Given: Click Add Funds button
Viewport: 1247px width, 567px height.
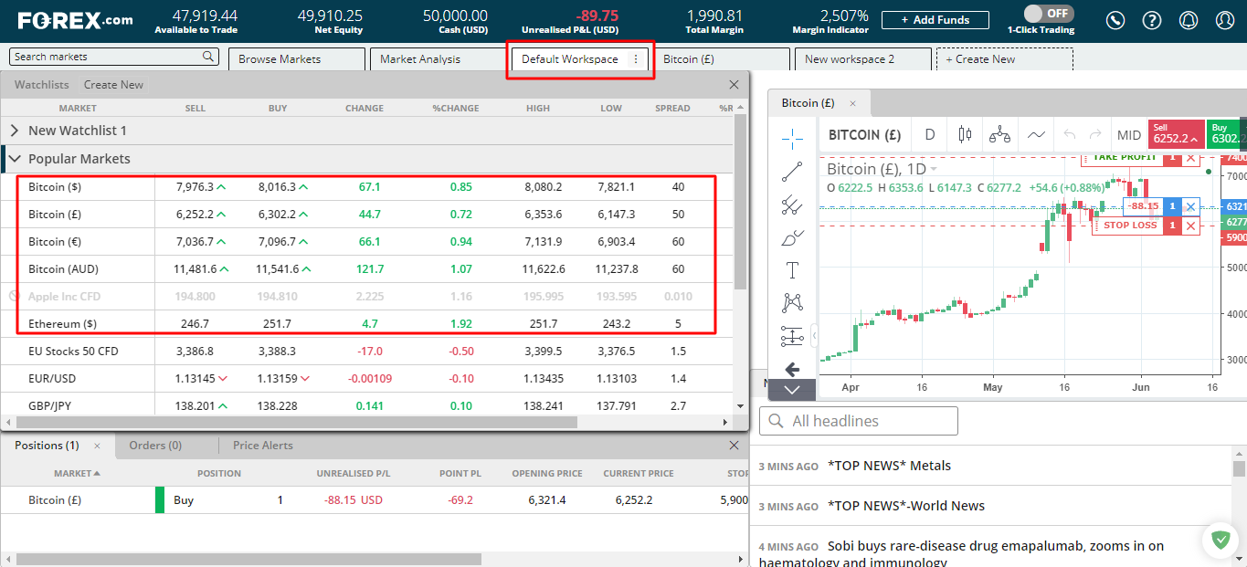Looking at the screenshot, I should pos(936,20).
